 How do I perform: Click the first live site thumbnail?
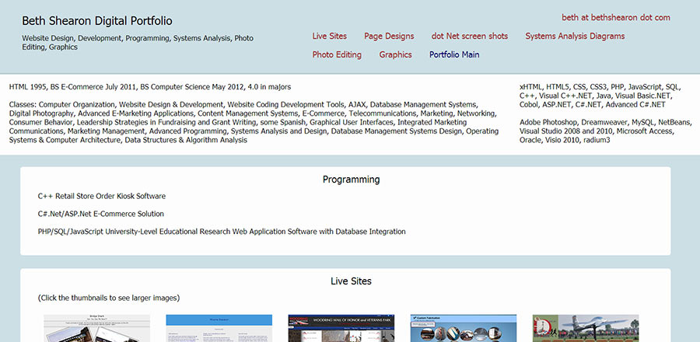pyautogui.click(x=86, y=328)
